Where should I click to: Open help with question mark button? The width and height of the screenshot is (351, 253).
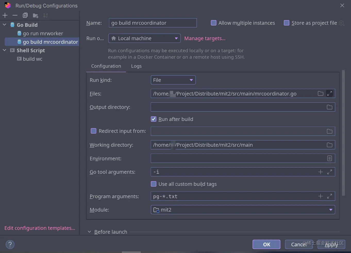10,244
